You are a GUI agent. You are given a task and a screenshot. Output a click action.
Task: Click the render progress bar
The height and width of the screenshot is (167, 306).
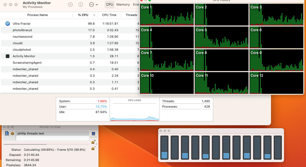[24, 144]
